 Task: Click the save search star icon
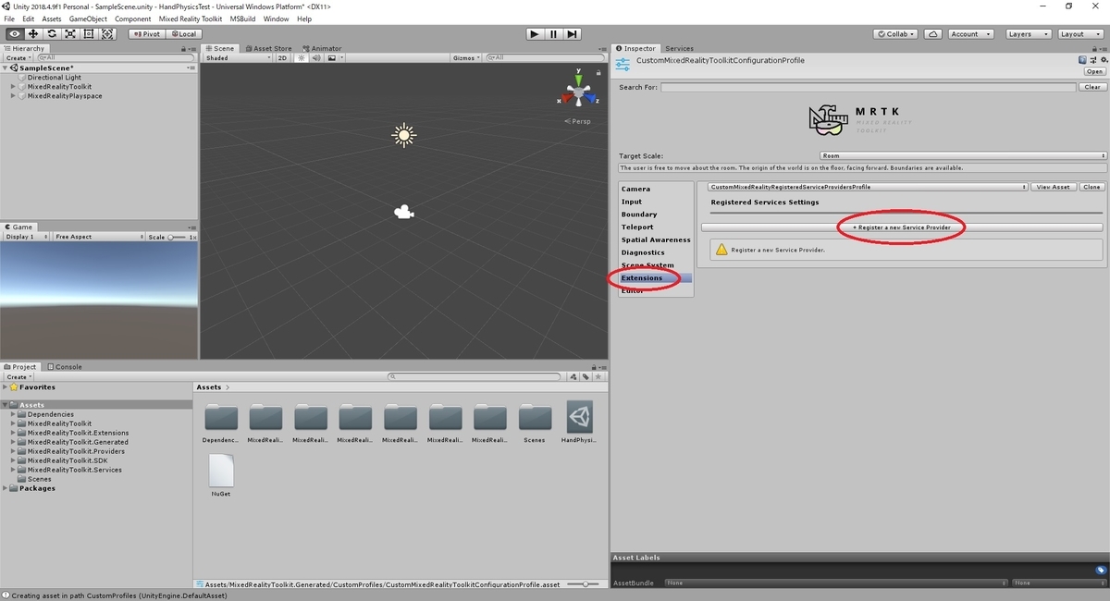[x=598, y=376]
